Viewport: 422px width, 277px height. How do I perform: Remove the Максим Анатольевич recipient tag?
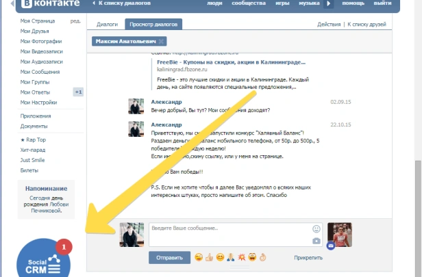161,42
